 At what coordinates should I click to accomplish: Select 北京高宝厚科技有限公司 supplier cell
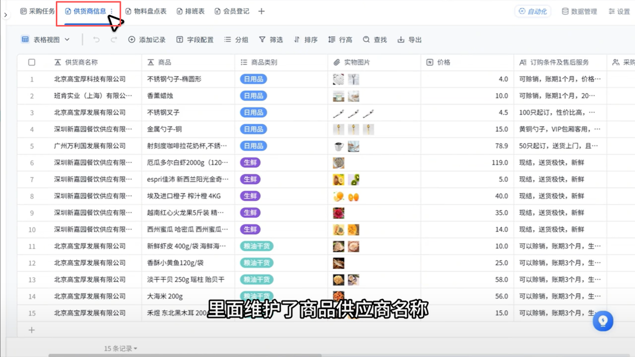click(x=94, y=79)
